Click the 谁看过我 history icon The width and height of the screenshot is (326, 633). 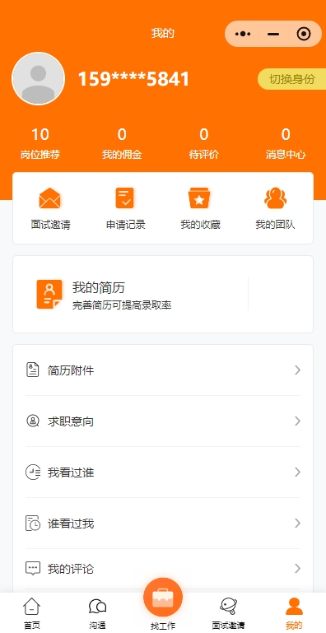click(33, 524)
